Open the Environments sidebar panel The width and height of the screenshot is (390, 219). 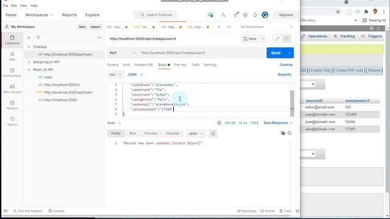click(12, 72)
